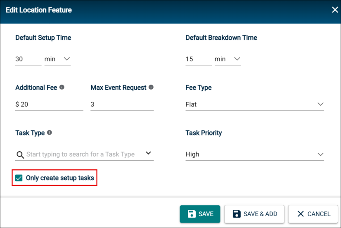Open the breakdown time unit dropdown
This screenshot has width=341, height=228.
(x=228, y=59)
